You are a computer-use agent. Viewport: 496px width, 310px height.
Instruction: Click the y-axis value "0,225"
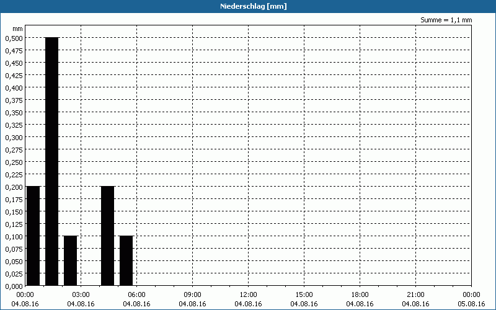(x=14, y=175)
